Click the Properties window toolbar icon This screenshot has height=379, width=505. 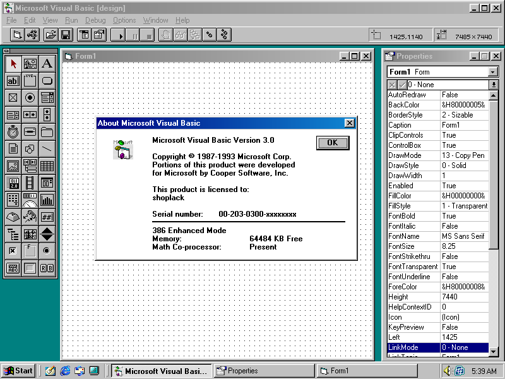click(x=99, y=35)
